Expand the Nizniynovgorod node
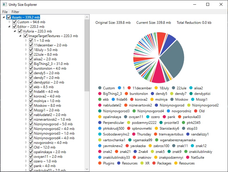 coord(26,124)
